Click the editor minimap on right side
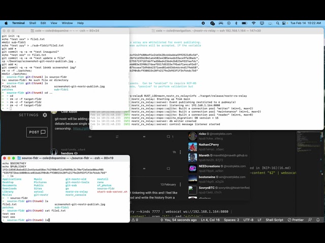Screen dimensions: 325x243 pos(308,143)
